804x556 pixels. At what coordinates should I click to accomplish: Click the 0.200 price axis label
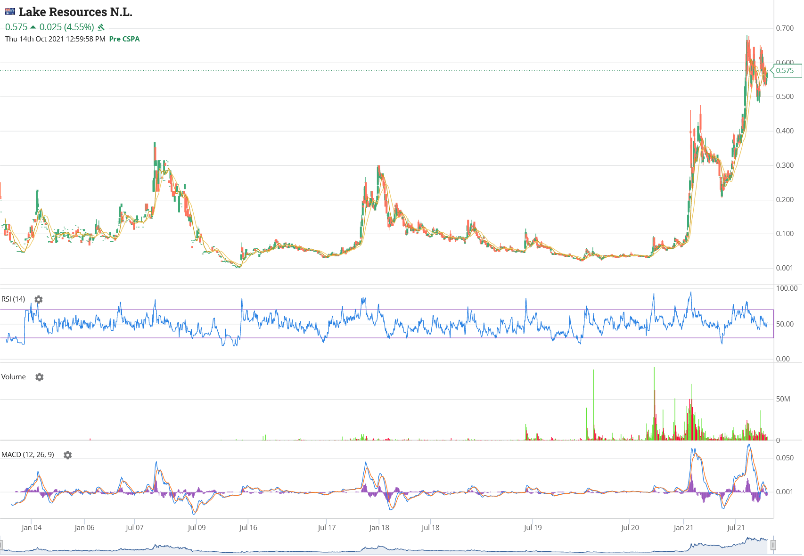785,200
